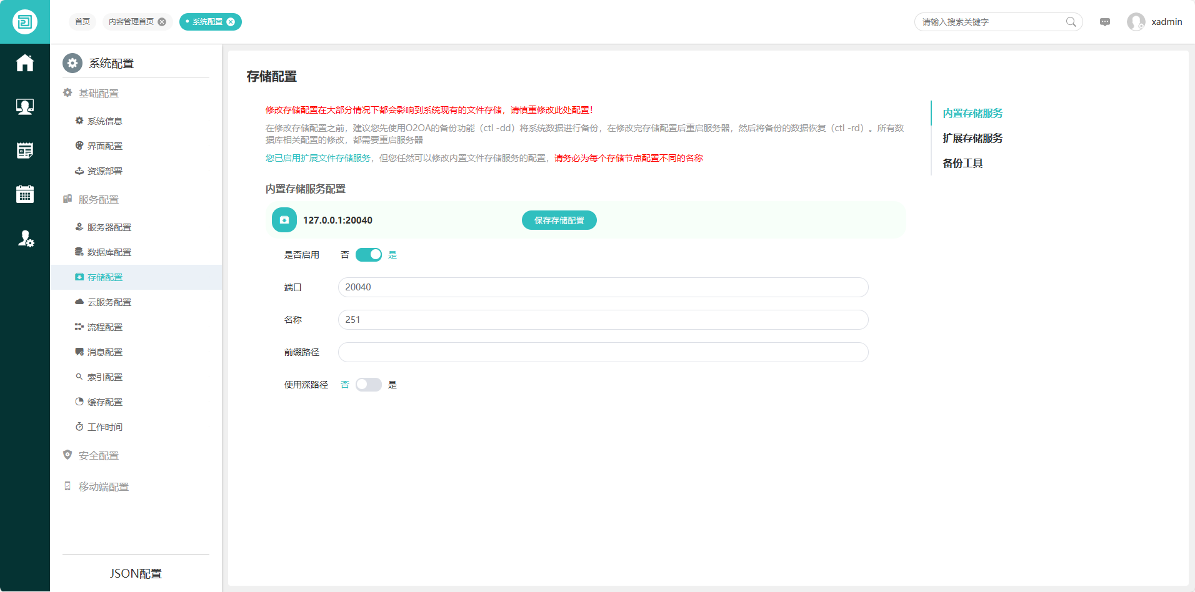Open 云服务配置 page
Screen dimensions: 1195x592
[x=136, y=302]
